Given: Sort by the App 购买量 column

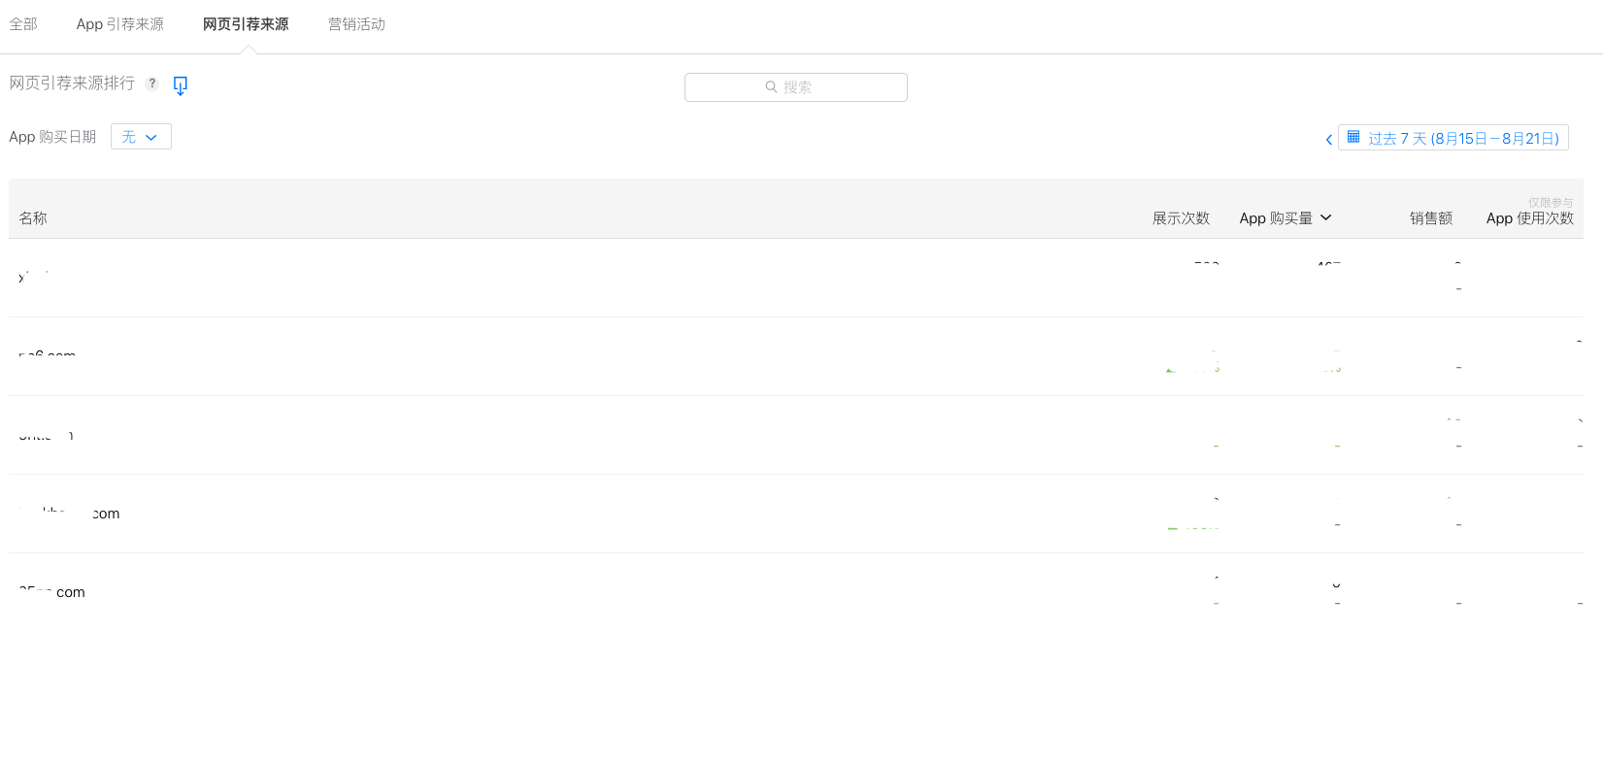Looking at the screenshot, I should [x=1276, y=218].
